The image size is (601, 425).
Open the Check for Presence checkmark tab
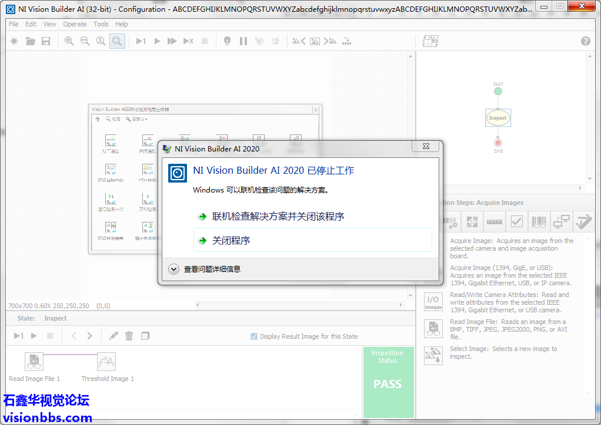517,221
